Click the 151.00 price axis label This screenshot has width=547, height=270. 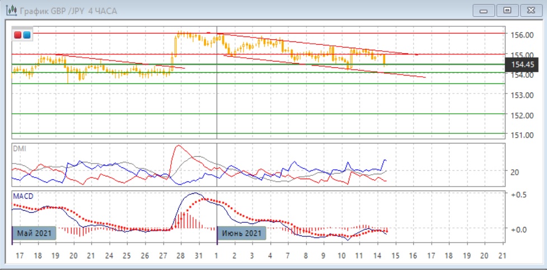521,135
